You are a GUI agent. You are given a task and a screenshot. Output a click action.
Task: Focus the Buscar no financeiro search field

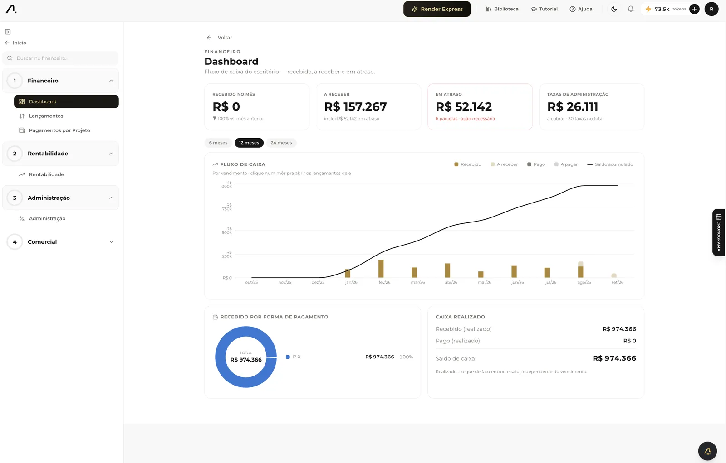tap(60, 58)
